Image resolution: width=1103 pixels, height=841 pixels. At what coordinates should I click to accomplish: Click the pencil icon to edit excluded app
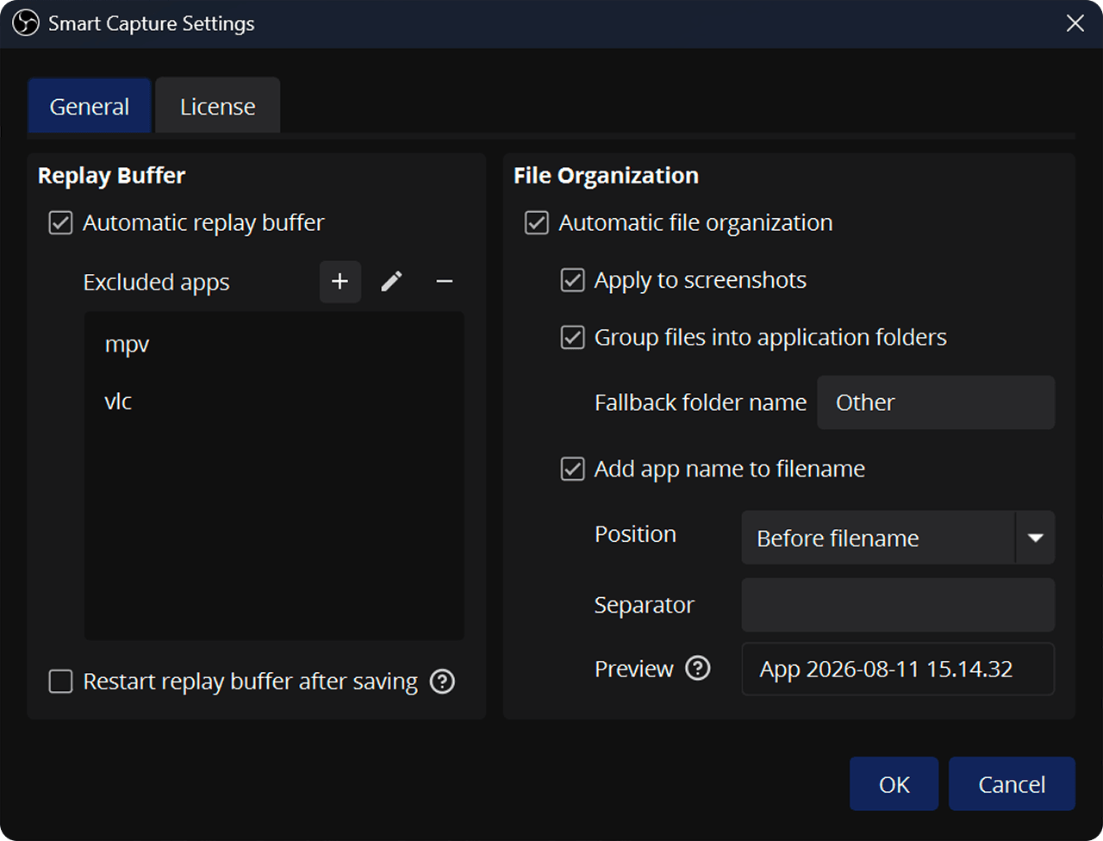coord(392,282)
